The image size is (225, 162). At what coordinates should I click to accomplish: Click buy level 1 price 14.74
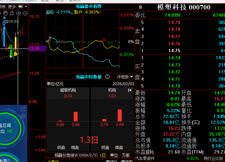[174, 58]
